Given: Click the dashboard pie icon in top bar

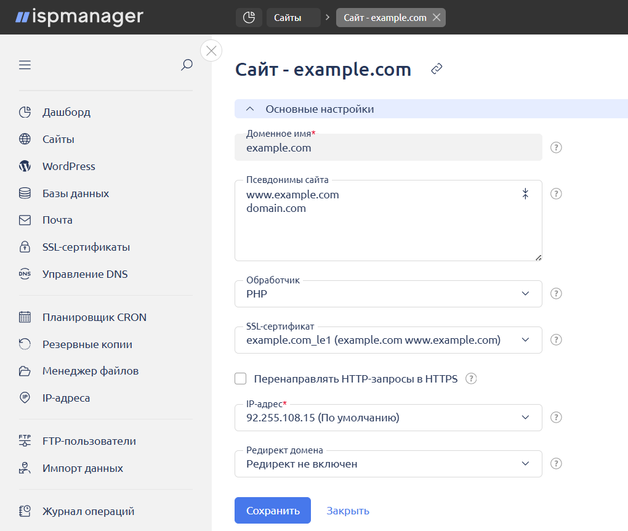Looking at the screenshot, I should pyautogui.click(x=249, y=18).
